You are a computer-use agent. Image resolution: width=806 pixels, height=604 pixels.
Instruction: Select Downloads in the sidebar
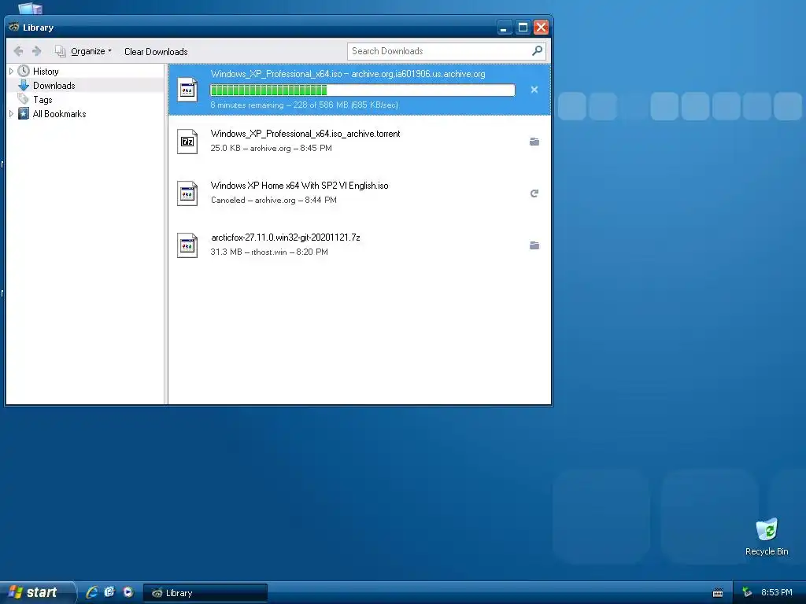point(54,86)
